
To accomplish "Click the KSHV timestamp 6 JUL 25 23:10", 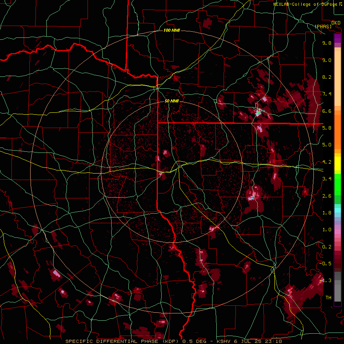I will click(x=249, y=341).
